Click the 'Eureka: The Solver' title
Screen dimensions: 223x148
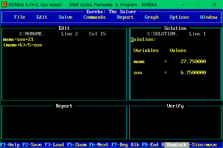coord(111,11)
